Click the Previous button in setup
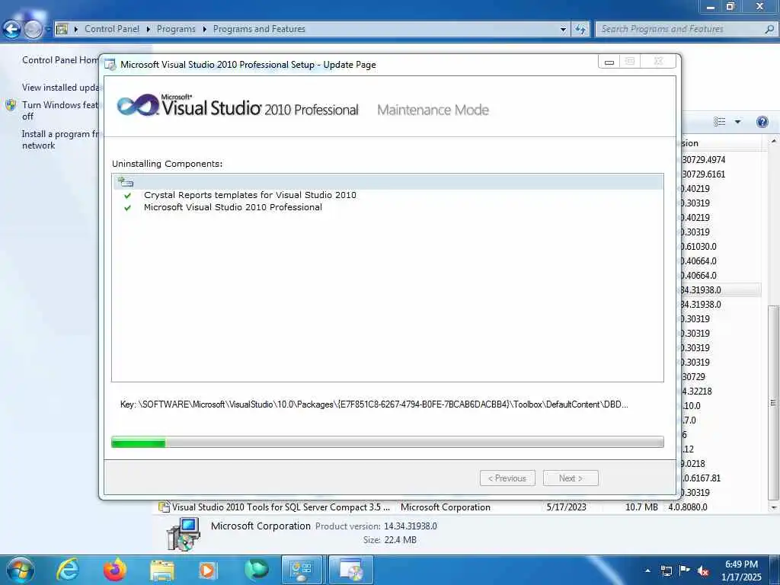The height and width of the screenshot is (585, 780). pos(507,478)
